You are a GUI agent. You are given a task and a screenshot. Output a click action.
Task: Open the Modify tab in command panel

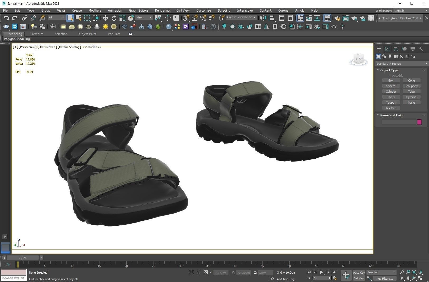[387, 49]
